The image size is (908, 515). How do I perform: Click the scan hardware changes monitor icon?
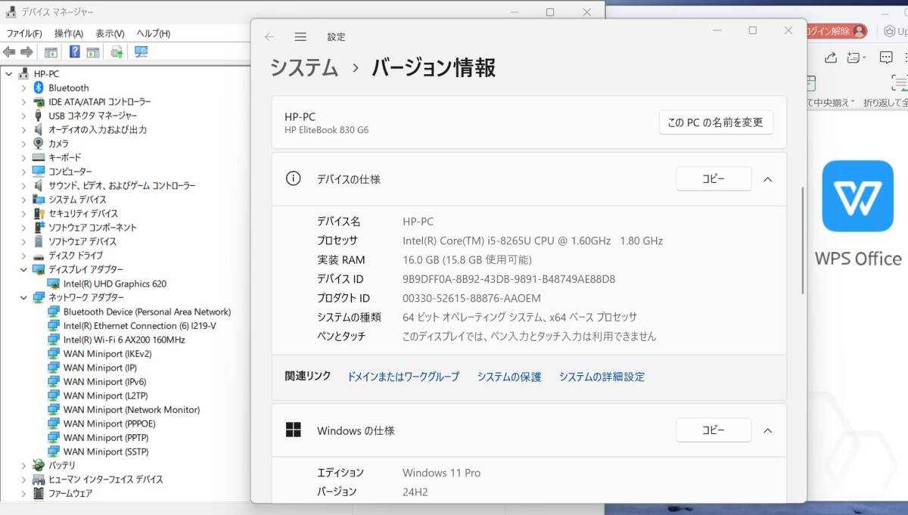tap(141, 52)
